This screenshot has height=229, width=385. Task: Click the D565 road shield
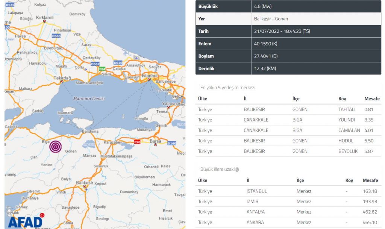56,36
